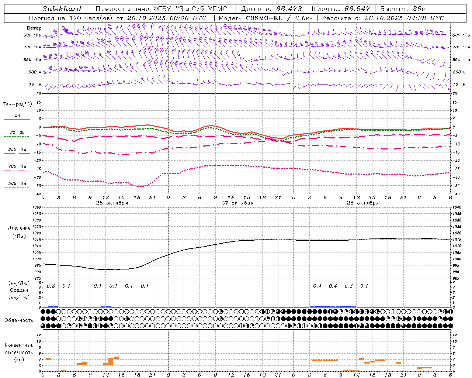Image resolution: width=472 pixels, height=378 pixels.
Task: Select 700 гПа in the temperature legend
Action: click(x=17, y=166)
